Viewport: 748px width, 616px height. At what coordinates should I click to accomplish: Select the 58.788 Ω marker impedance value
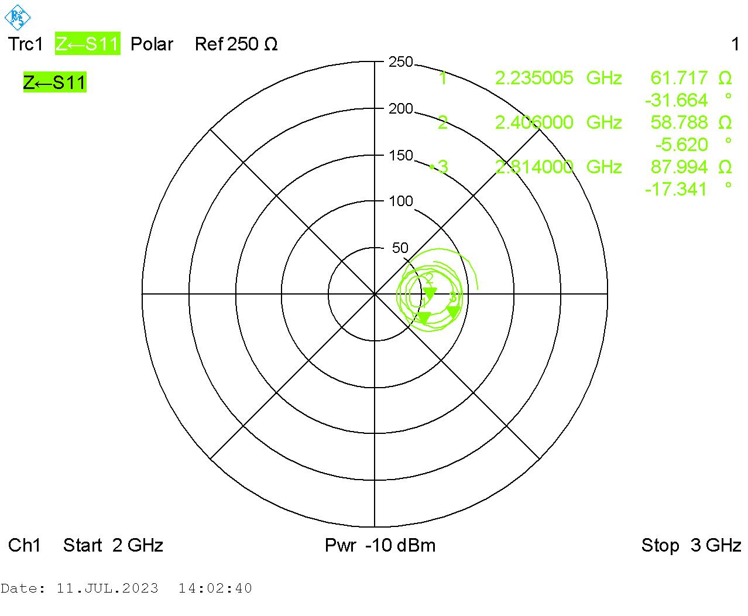(x=691, y=122)
